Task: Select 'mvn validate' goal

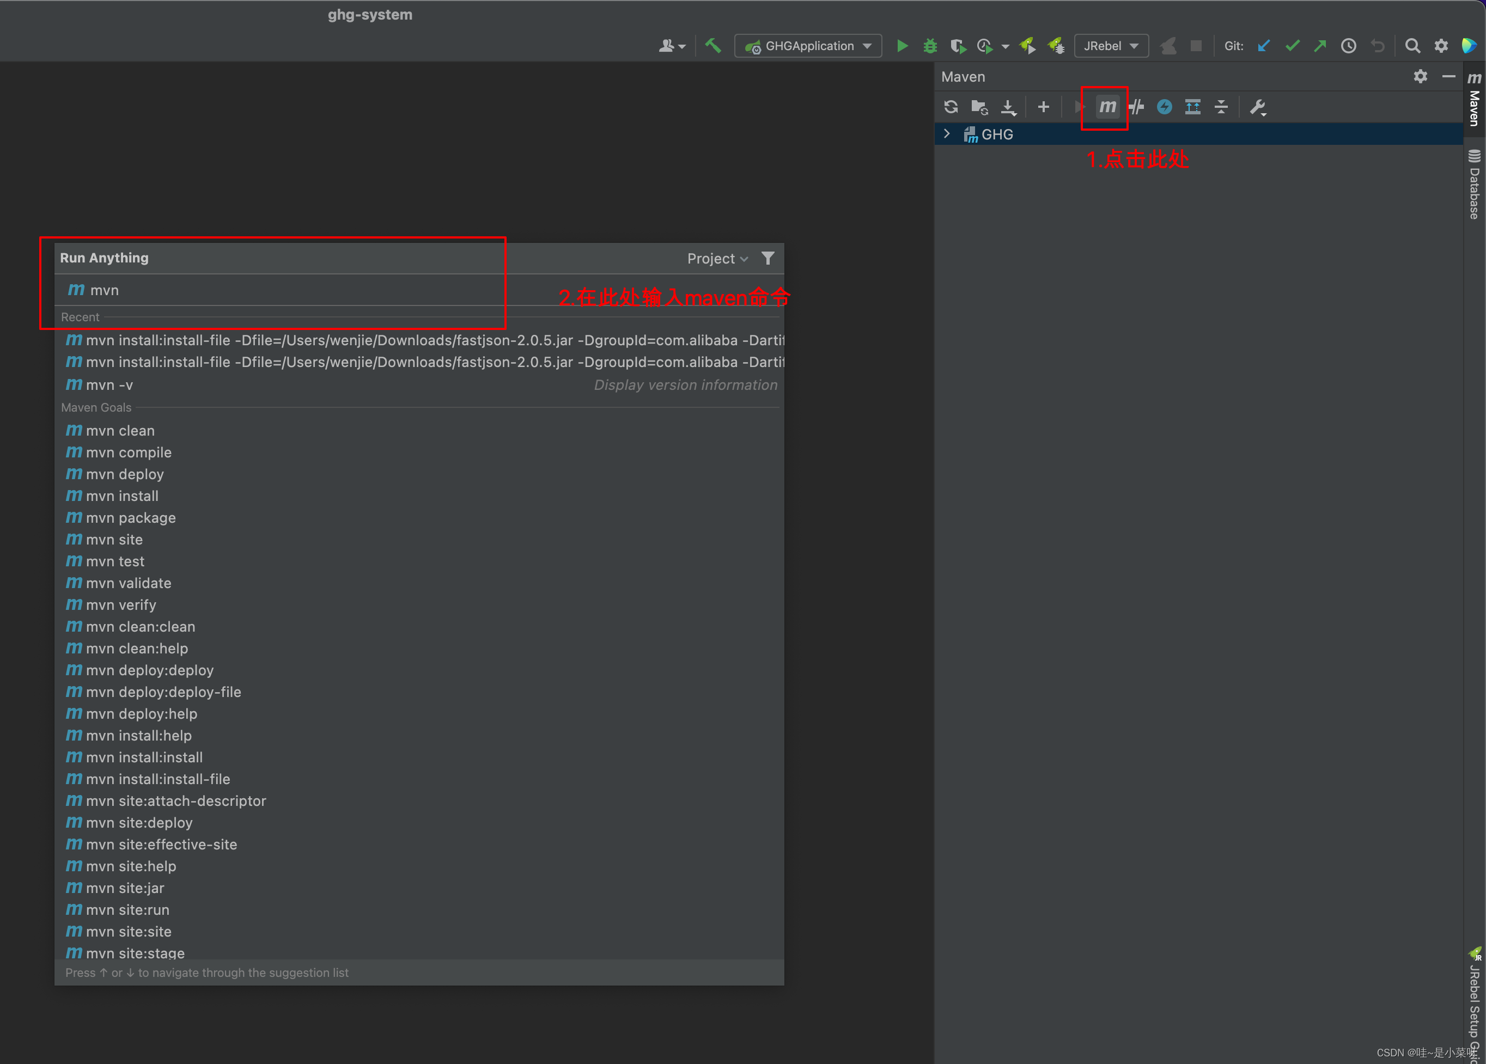Action: click(x=419, y=583)
